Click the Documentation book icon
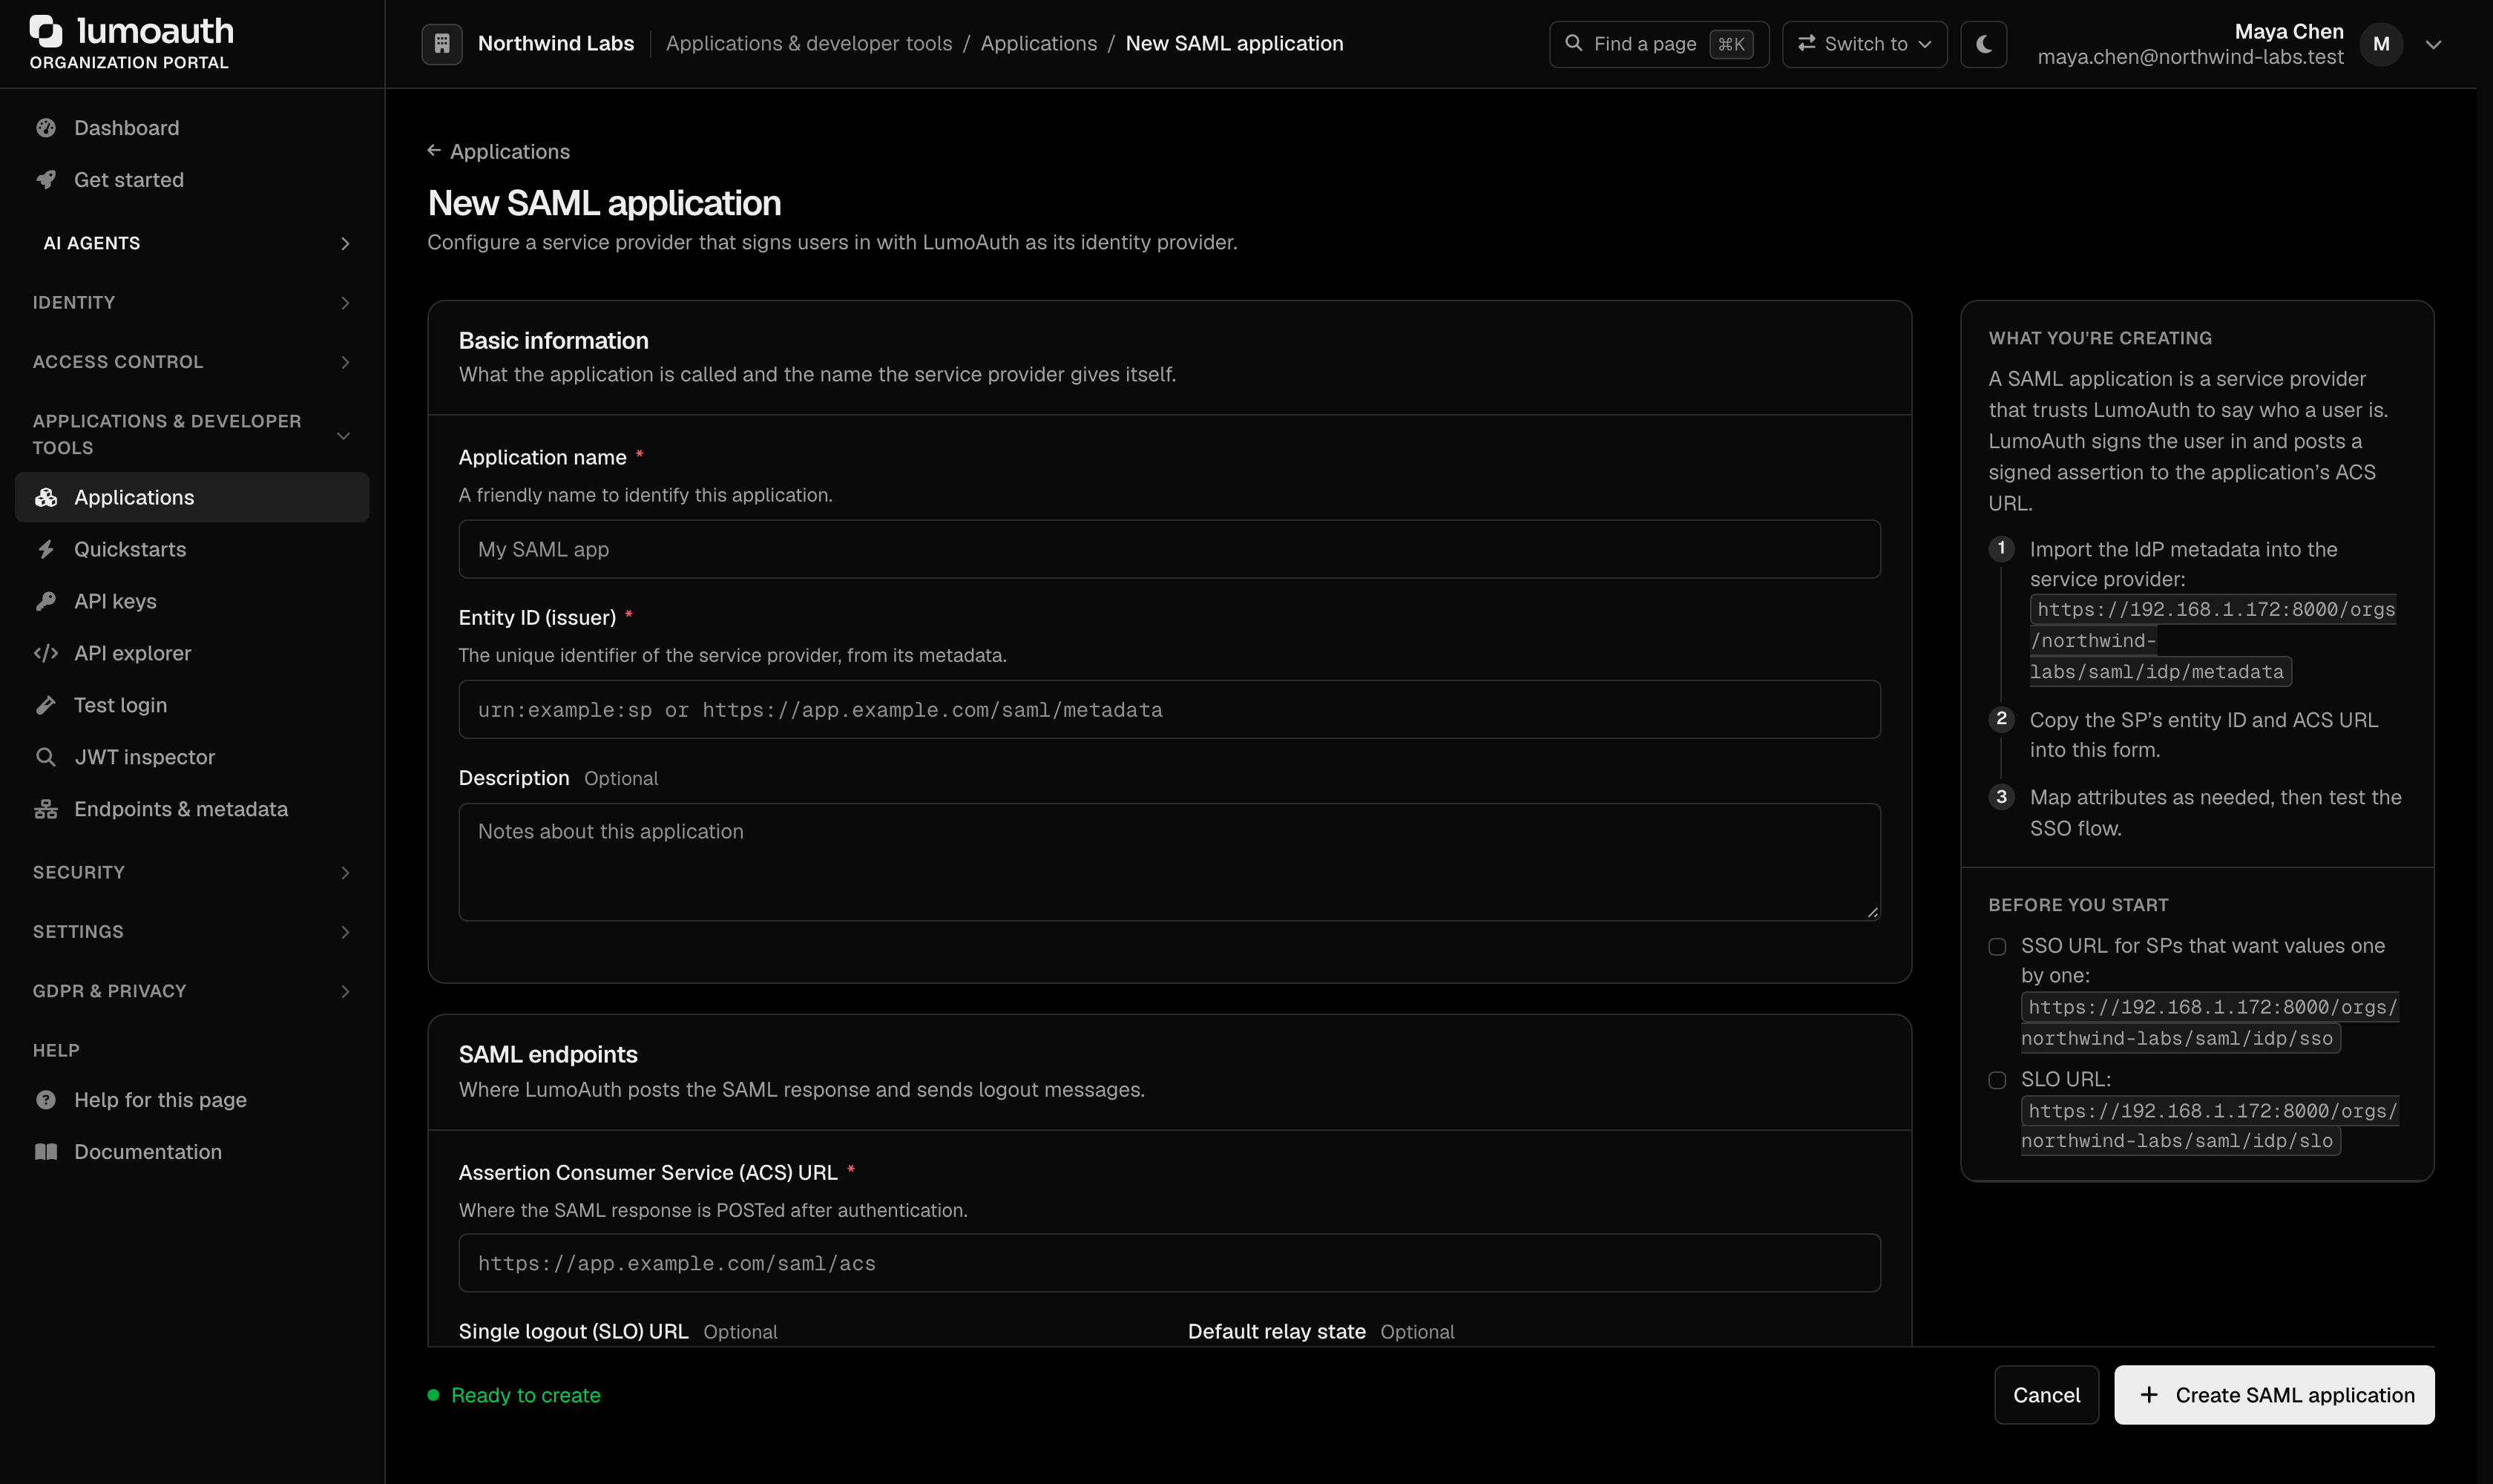The image size is (2493, 1484). coord(46,1152)
